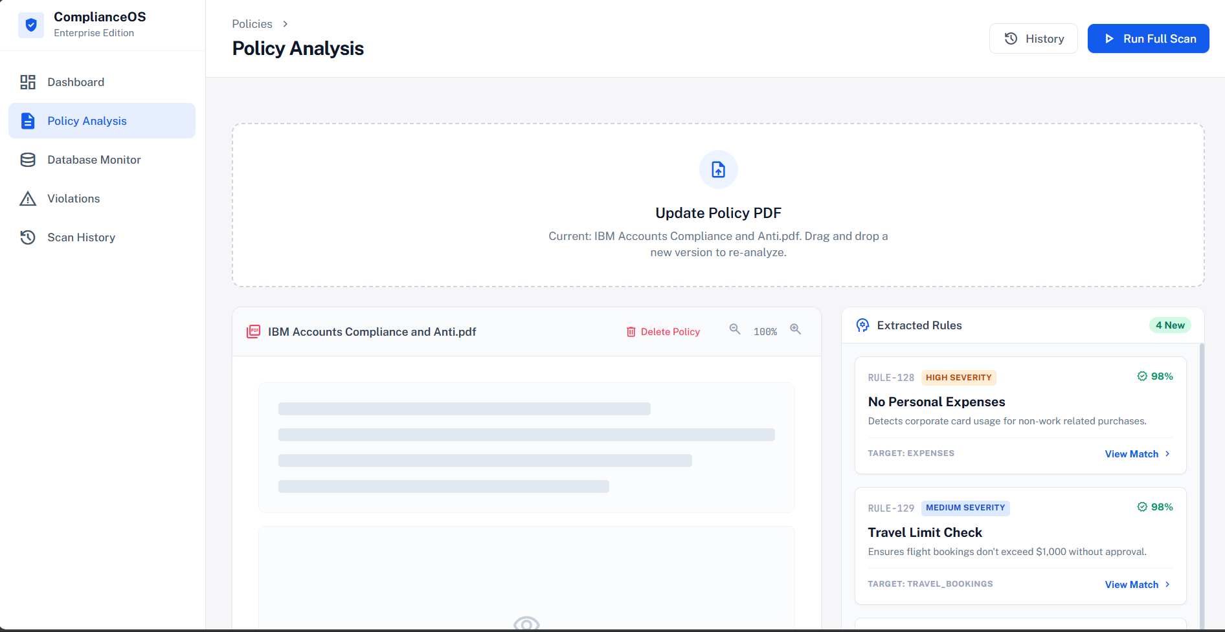Viewport: 1225px width, 632px height.
Task: Expand the View Match chevron for RULE-128
Action: (x=1167, y=453)
